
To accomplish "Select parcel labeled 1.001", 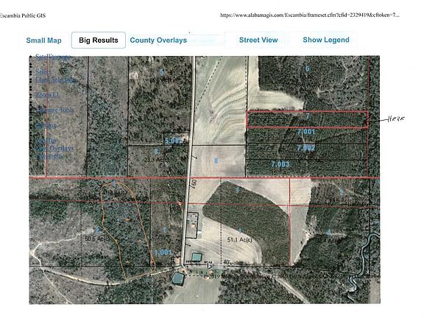I will [163, 252].
